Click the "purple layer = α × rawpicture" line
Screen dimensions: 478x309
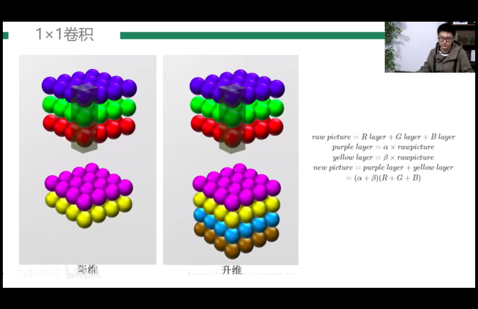point(383,147)
